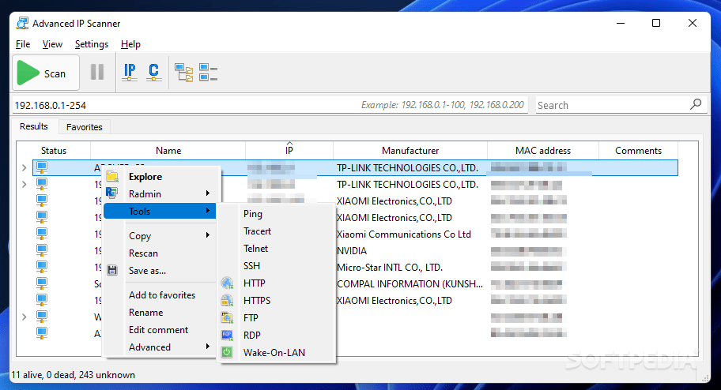The image size is (721, 390).
Task: Click the computer icon in COMPAL row
Action: [x=42, y=284]
